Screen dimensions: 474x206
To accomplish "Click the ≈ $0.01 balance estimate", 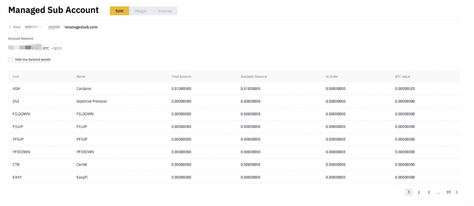I will pos(56,48).
